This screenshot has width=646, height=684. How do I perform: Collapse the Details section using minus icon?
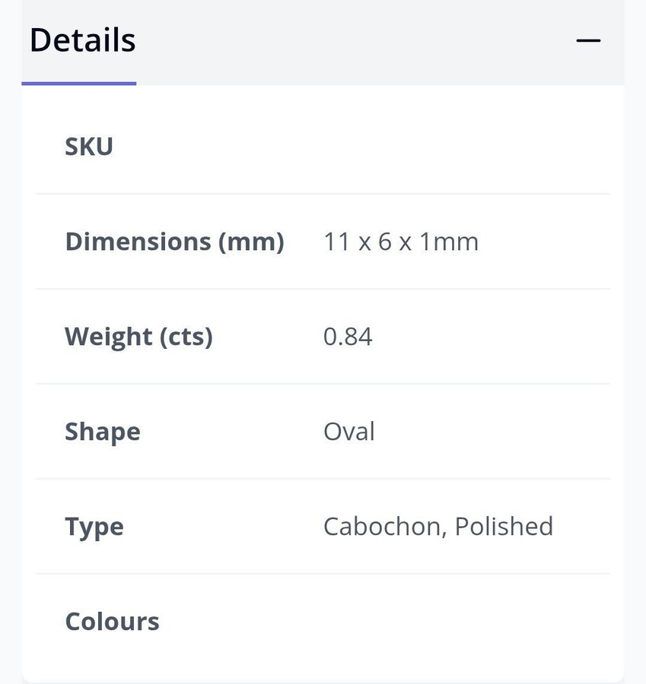tap(588, 40)
